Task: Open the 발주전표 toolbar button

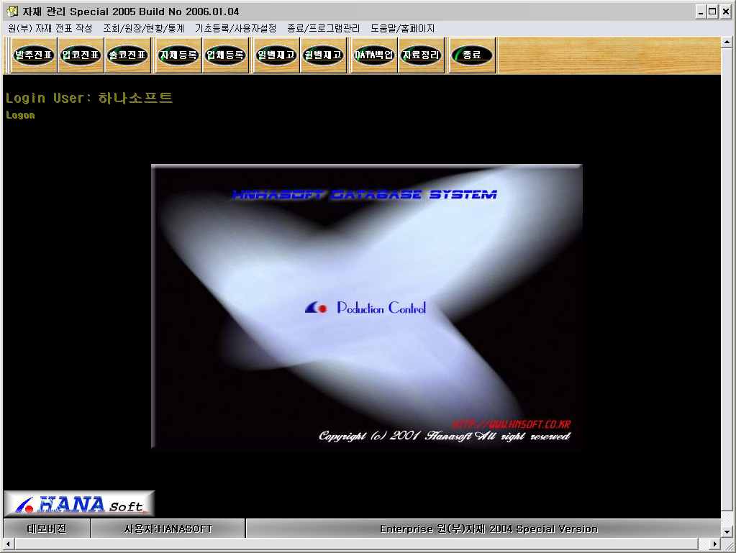Action: (34, 55)
